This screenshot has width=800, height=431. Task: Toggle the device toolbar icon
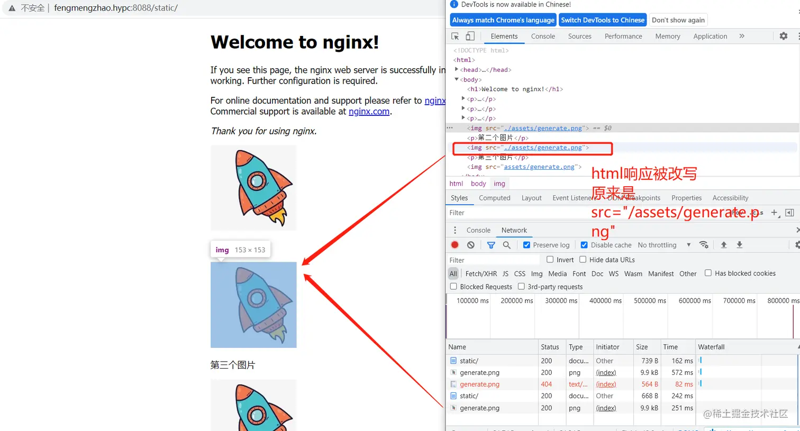coord(470,36)
